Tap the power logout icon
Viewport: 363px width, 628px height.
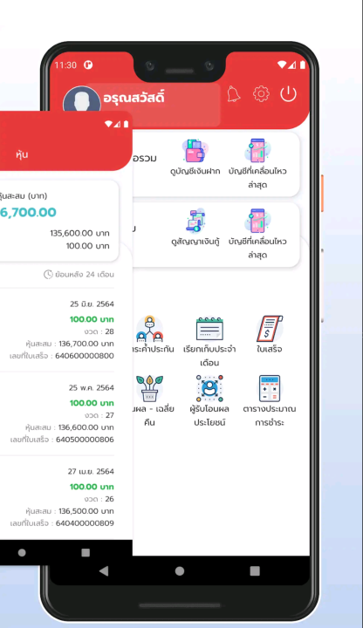288,94
